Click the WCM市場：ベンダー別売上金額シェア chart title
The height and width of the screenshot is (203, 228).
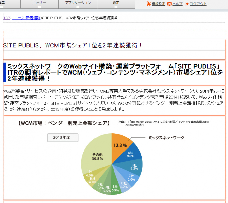64,123
